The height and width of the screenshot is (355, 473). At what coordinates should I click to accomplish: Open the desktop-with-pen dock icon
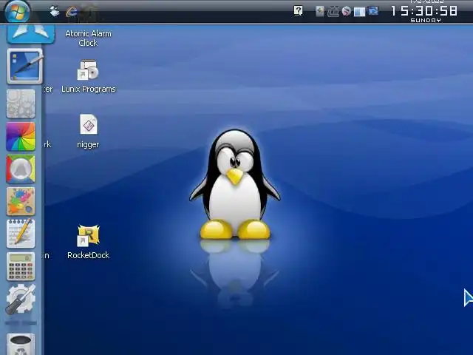pos(24,66)
